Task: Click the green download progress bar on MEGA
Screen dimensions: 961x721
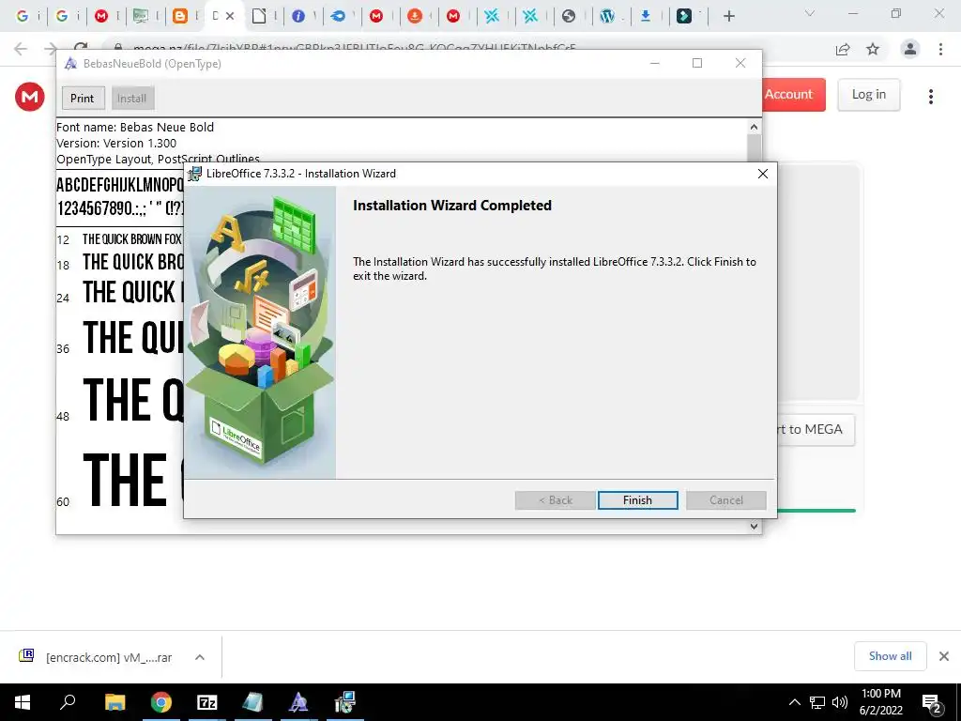Action: pyautogui.click(x=816, y=511)
